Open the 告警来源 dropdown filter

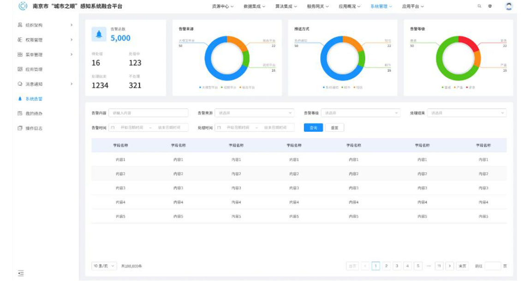[x=254, y=113]
